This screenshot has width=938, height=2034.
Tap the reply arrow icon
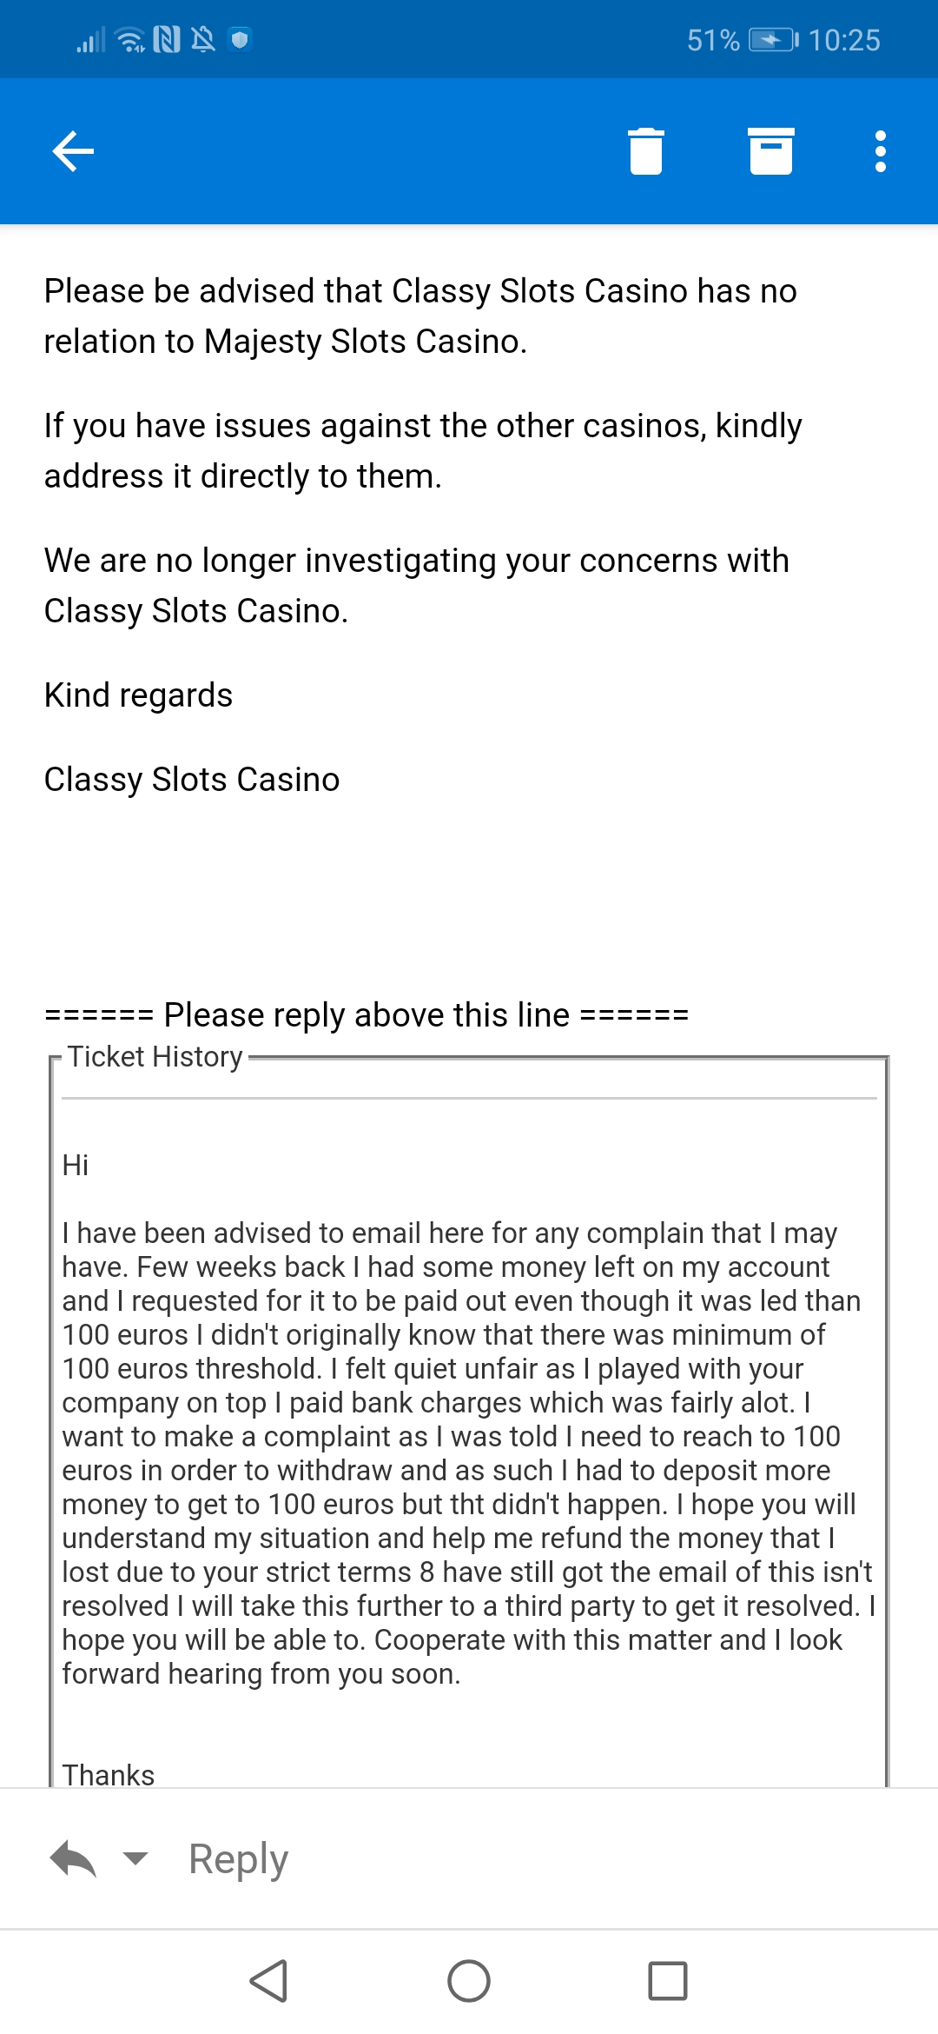pos(73,1859)
